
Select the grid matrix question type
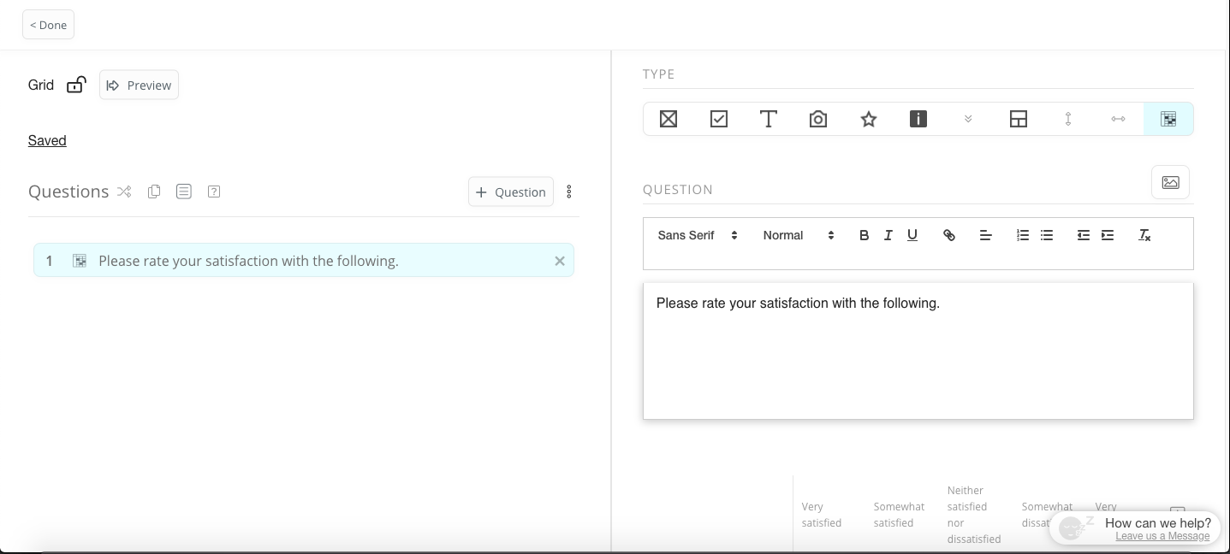(x=1168, y=119)
